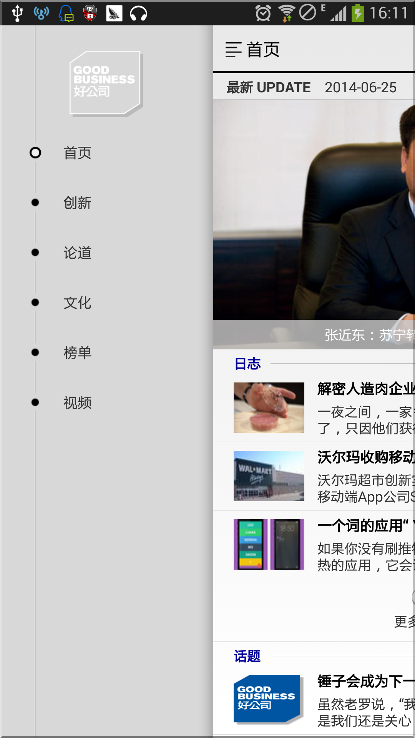Open the blue Good Business topic thumbnail
Viewport: 415px width, 738px height.
[268, 699]
